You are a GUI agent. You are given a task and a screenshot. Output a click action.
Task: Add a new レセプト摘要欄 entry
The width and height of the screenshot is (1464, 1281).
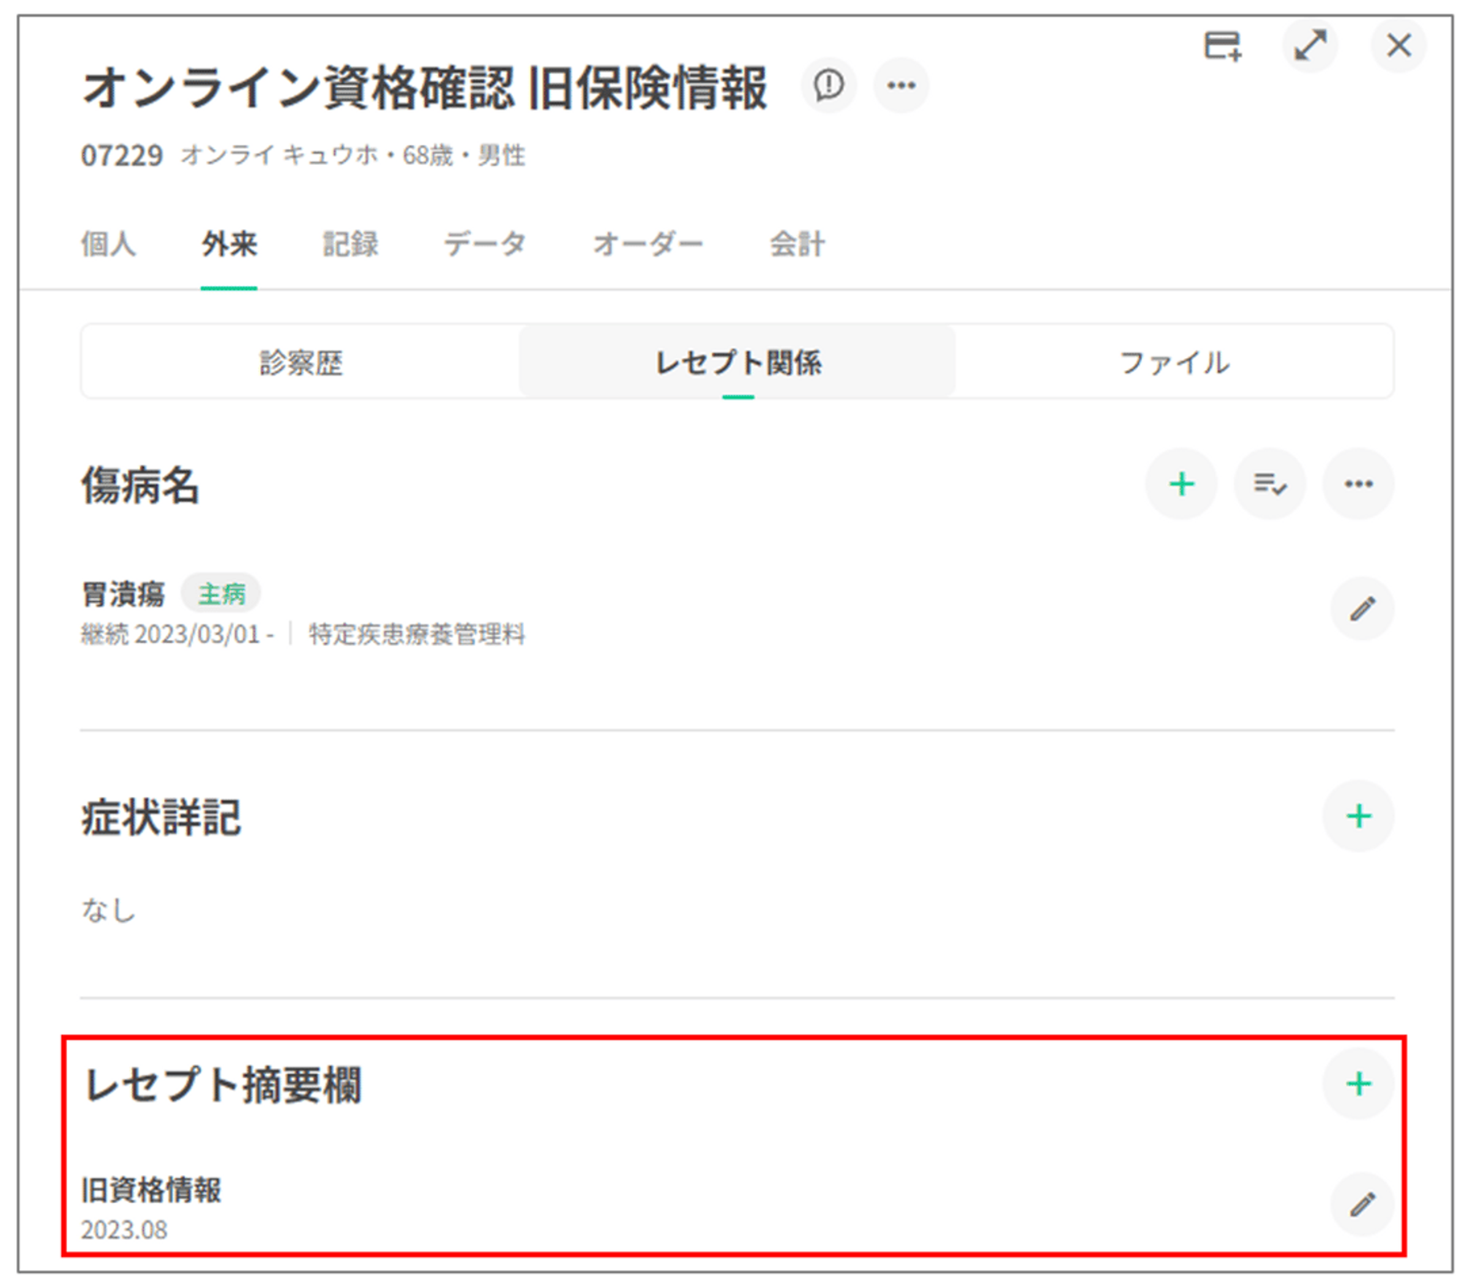click(1358, 1083)
